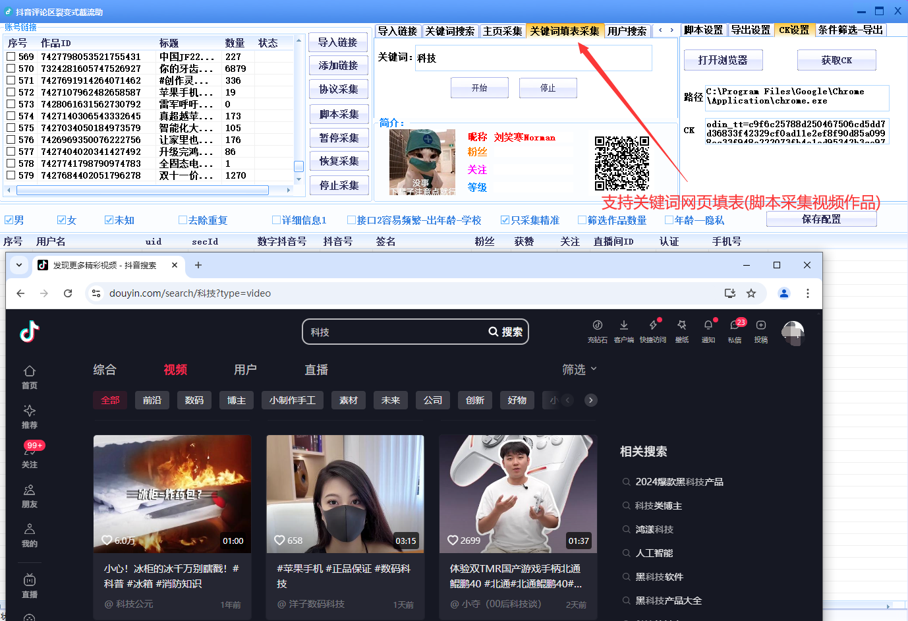The height and width of the screenshot is (621, 908).
Task: Switch to the 用户搜索 tab
Action: [x=627, y=31]
